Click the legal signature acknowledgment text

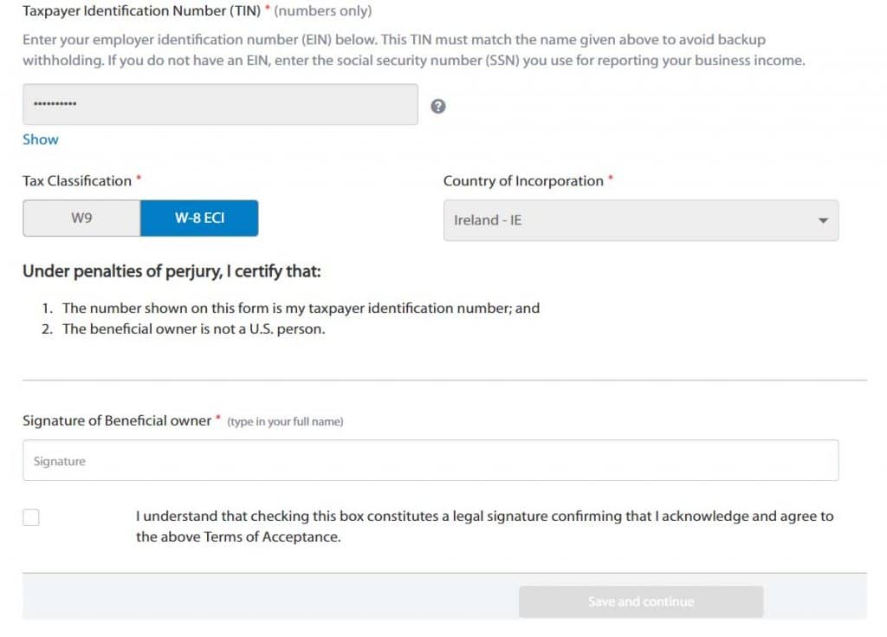pyautogui.click(x=485, y=526)
